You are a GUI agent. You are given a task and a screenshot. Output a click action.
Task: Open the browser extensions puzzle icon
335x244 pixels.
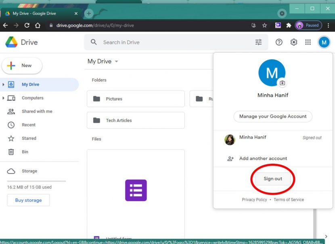click(x=289, y=25)
